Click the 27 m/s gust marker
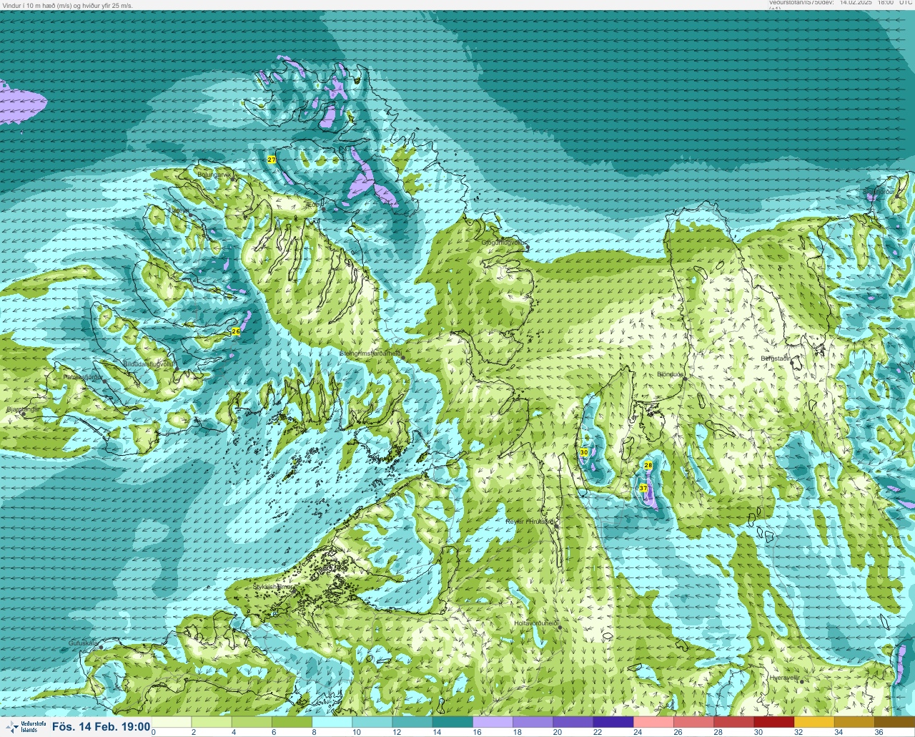The width and height of the screenshot is (915, 737). [x=272, y=160]
